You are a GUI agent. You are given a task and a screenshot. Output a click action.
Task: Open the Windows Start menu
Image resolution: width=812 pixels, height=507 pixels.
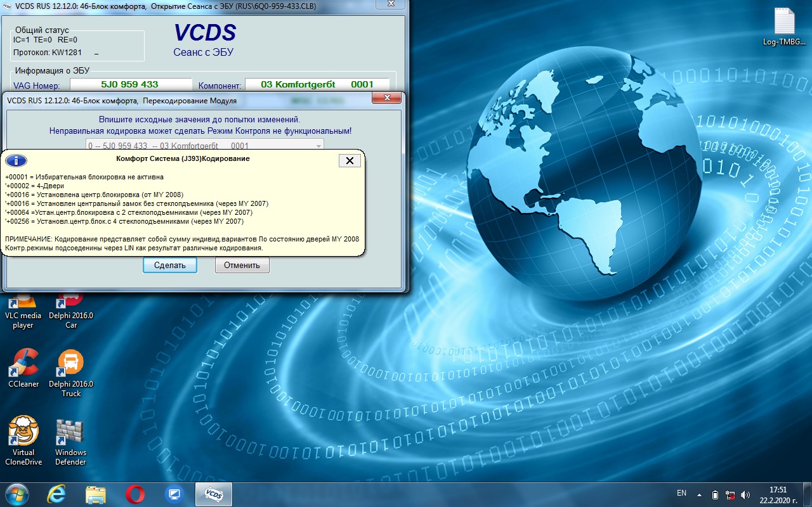[16, 494]
